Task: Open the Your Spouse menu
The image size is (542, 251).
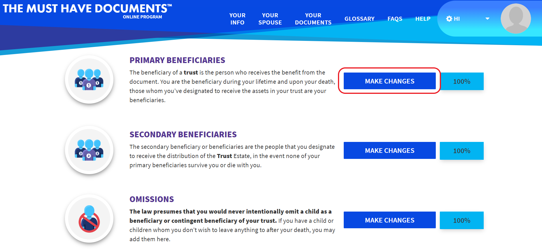Action: pyautogui.click(x=270, y=19)
